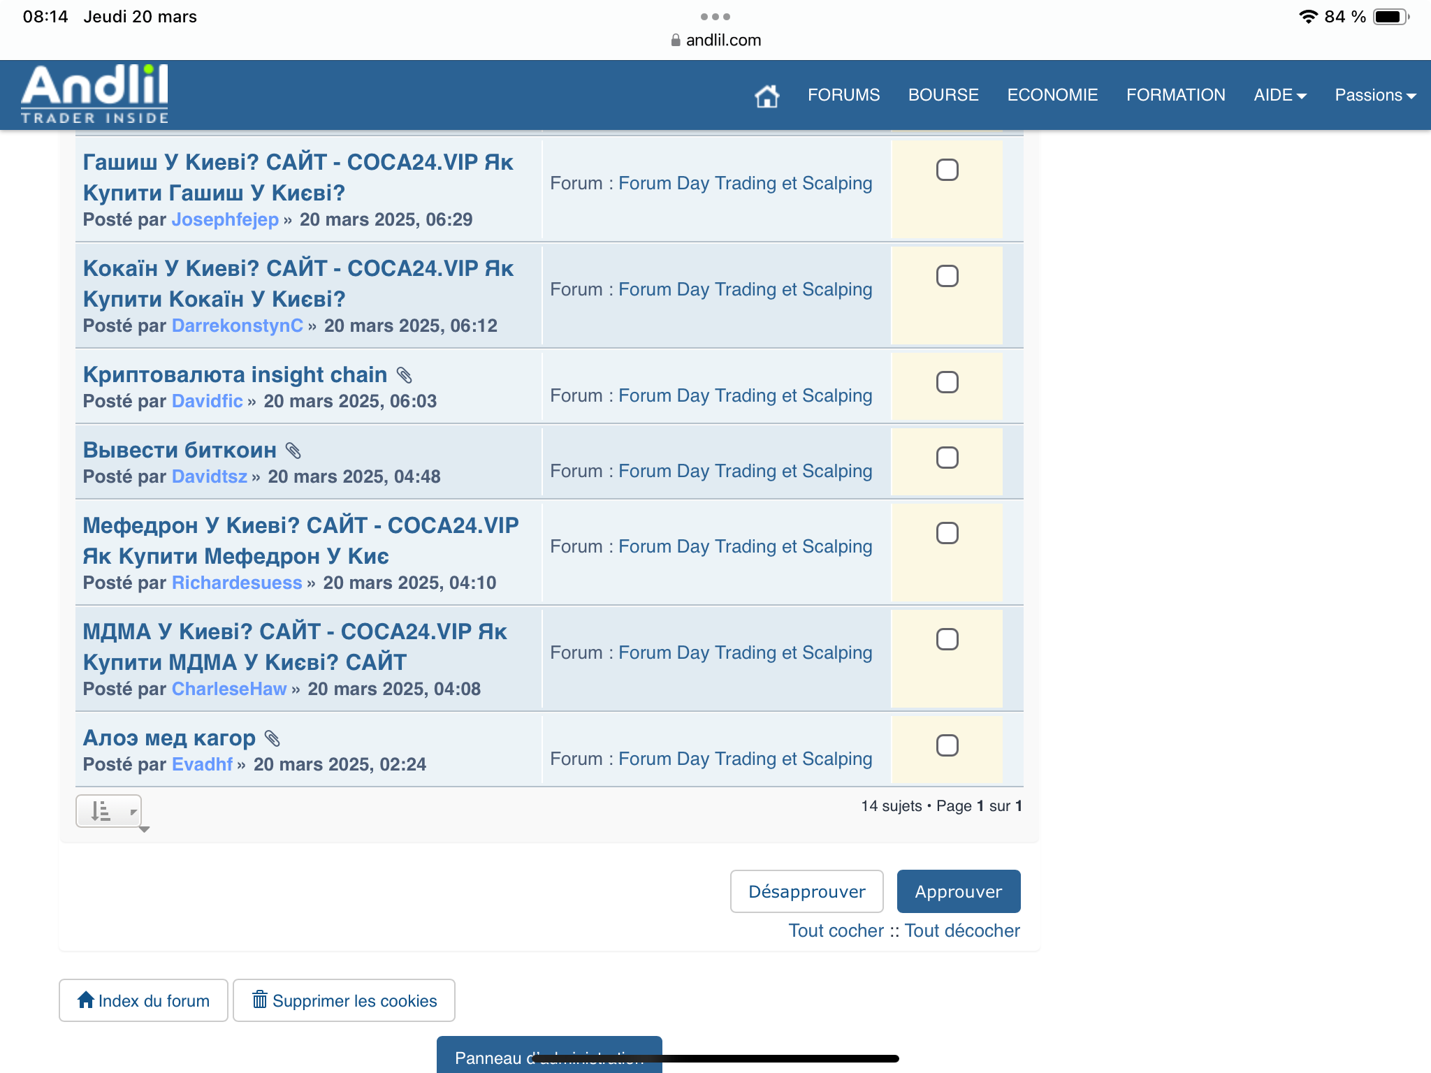Click Supprimer les cookies button

(x=344, y=1000)
